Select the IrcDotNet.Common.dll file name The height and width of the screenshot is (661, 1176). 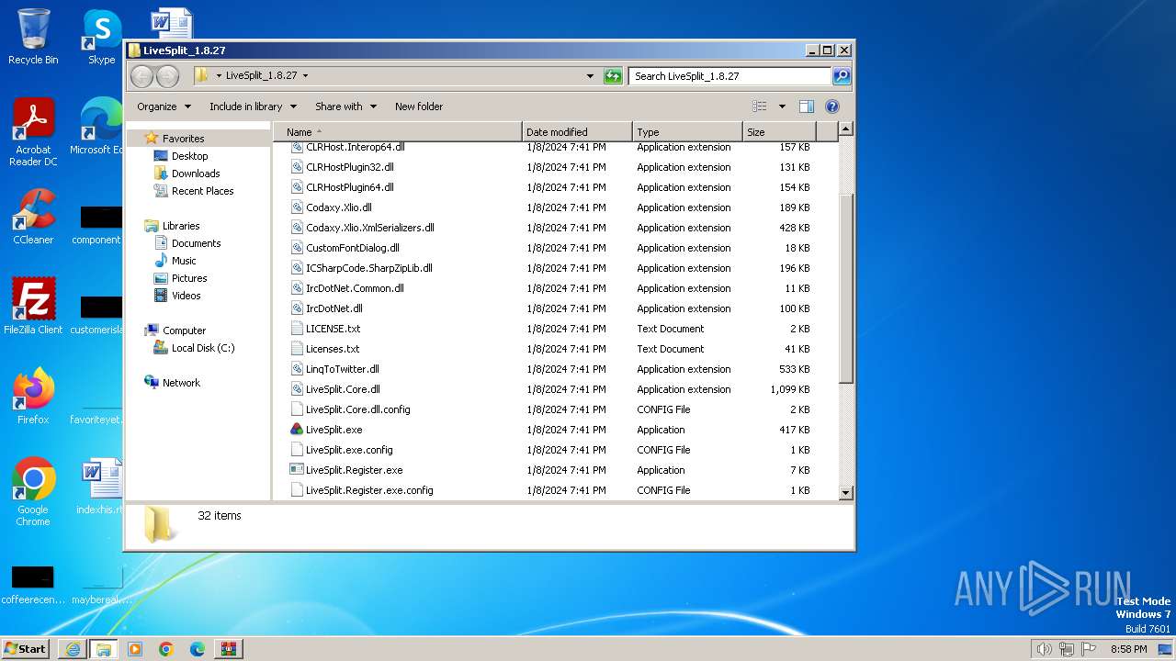355,288
